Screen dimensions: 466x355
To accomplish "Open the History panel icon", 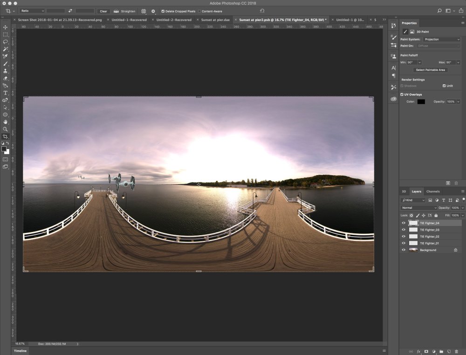I will point(393,26).
